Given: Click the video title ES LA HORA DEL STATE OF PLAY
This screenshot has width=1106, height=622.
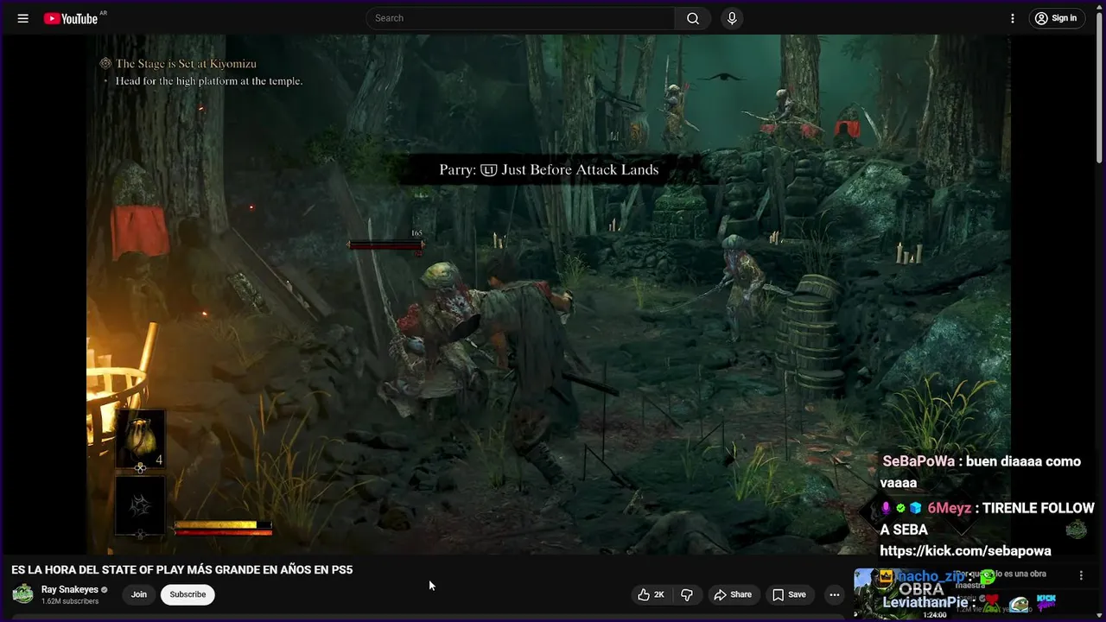Looking at the screenshot, I should point(182,570).
